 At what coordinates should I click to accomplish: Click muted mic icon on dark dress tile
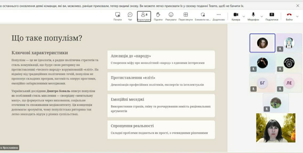point(253,69)
